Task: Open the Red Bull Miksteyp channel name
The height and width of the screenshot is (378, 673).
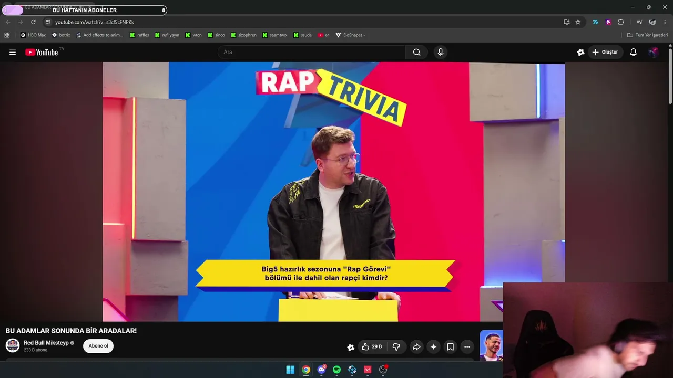Action: coord(46,343)
